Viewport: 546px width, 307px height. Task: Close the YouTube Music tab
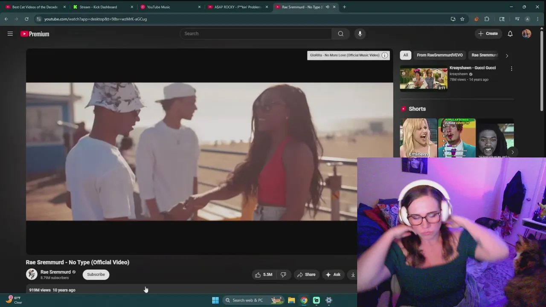coord(199,7)
